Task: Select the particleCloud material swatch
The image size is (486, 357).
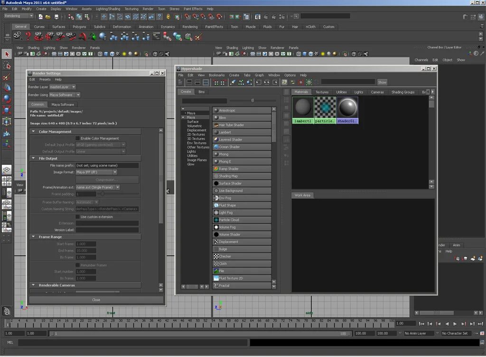Action: [x=325, y=110]
